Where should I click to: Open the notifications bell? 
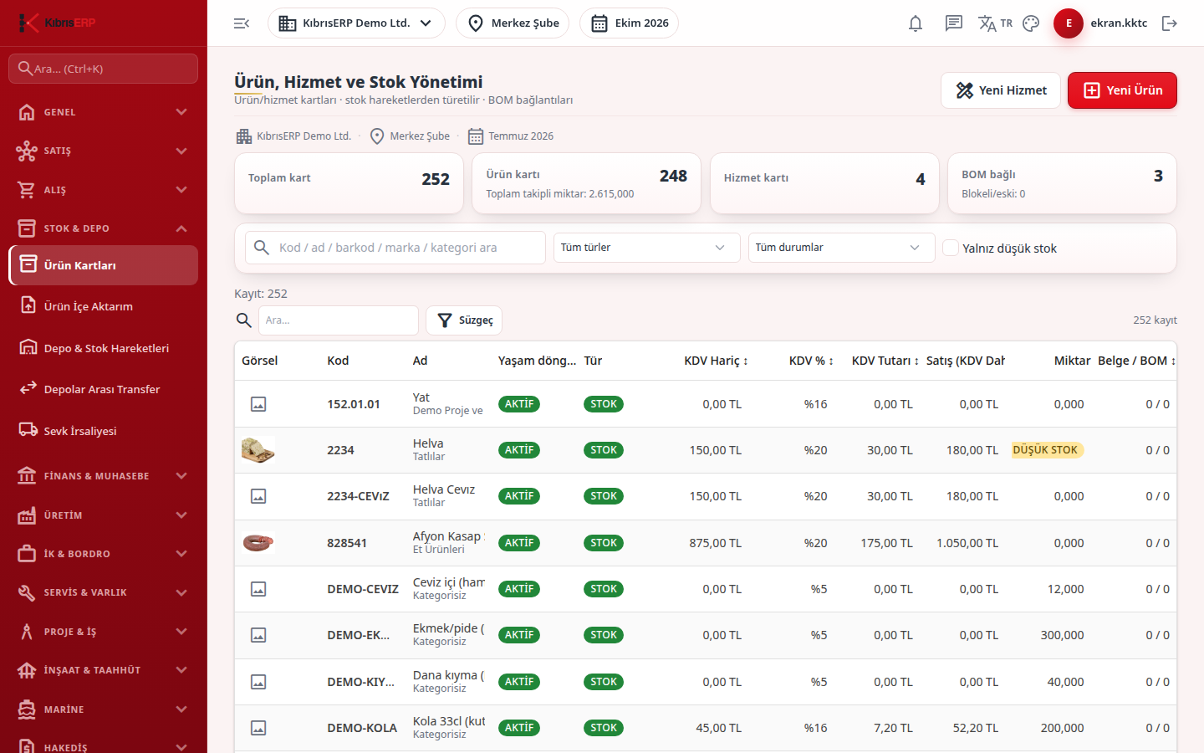[916, 23]
